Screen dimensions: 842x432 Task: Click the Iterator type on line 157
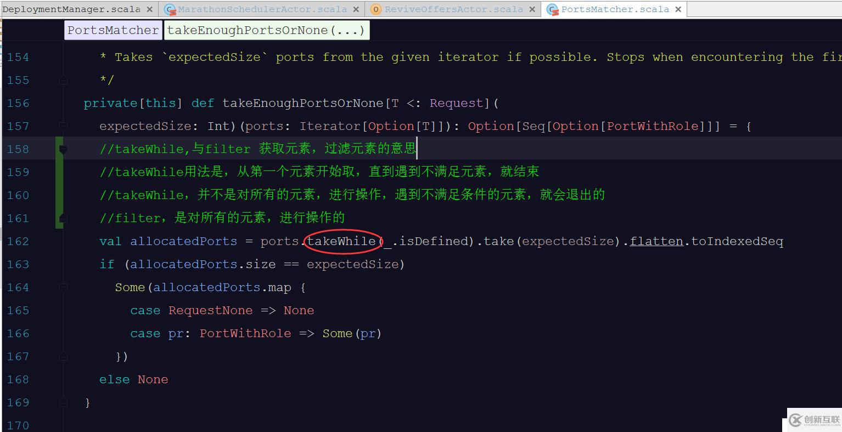tap(330, 126)
